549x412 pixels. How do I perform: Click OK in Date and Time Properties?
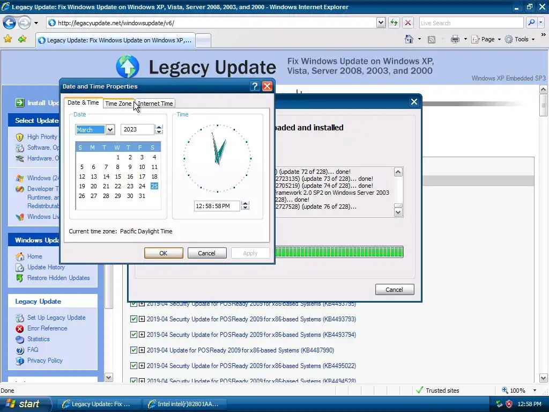[164, 253]
